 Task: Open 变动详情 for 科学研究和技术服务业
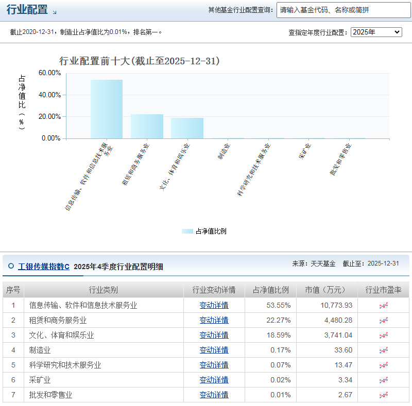214,365
